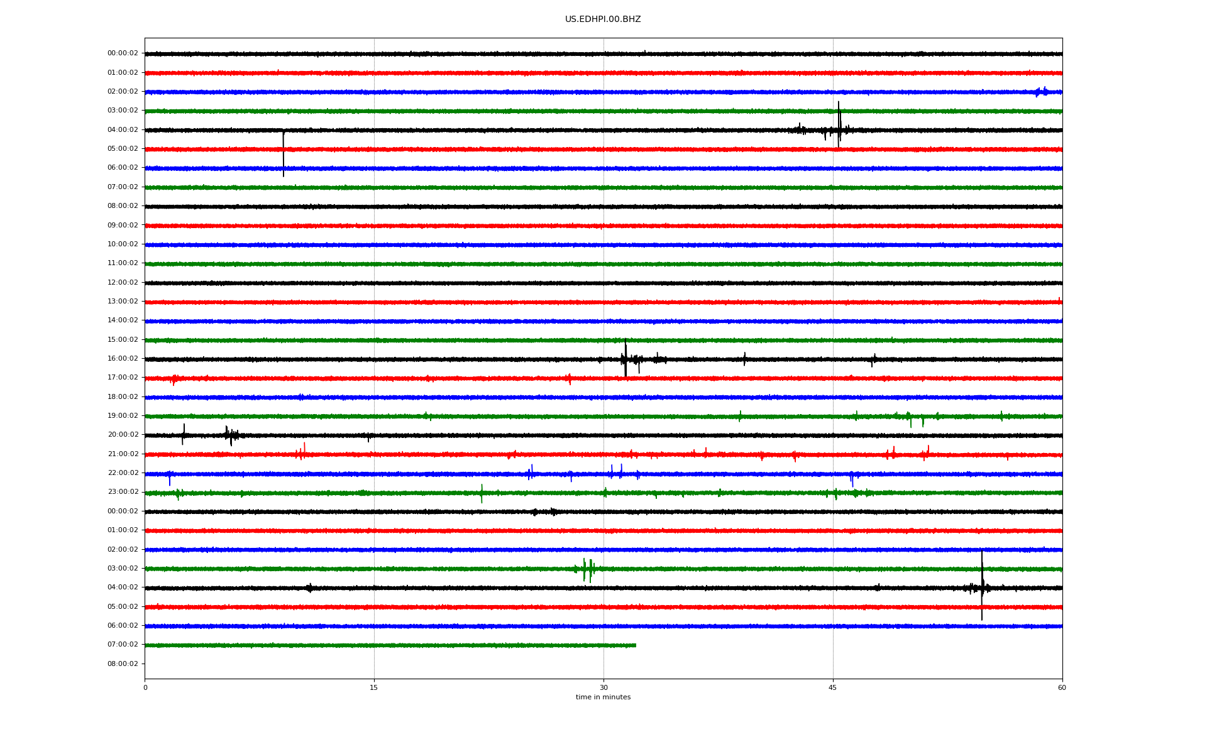Click the 17:00:02 trace time label
The image size is (1207, 754).
pos(123,378)
